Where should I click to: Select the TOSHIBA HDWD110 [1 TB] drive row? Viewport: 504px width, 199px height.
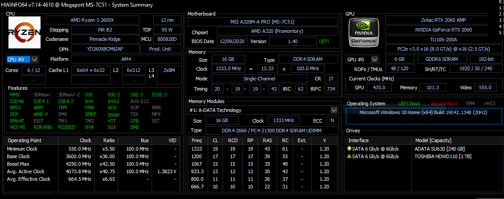click(x=424, y=156)
